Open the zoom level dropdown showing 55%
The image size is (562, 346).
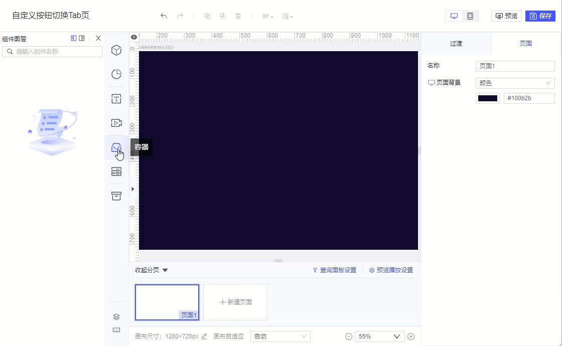(x=379, y=336)
